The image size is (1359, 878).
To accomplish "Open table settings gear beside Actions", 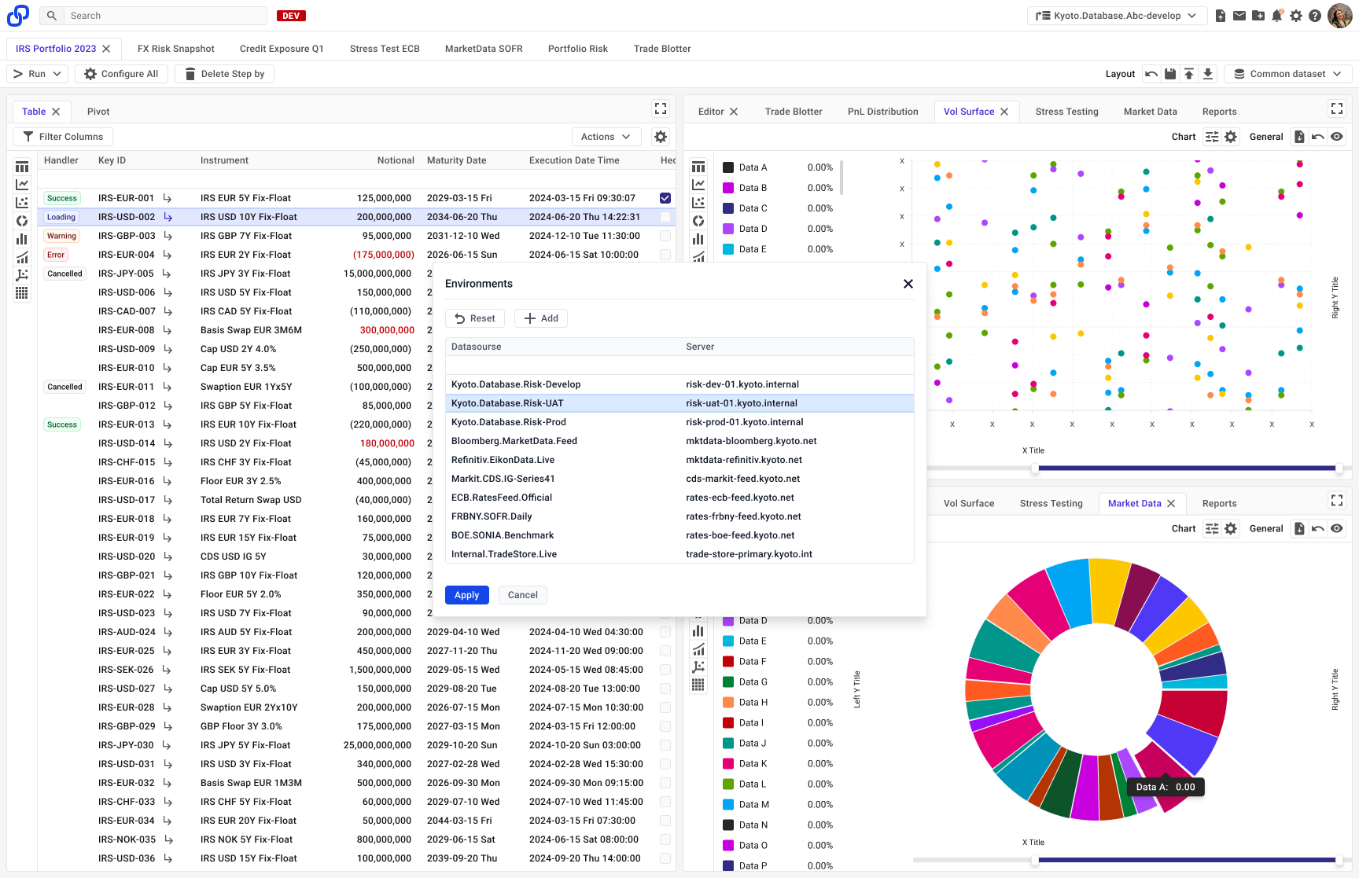I will (x=661, y=137).
